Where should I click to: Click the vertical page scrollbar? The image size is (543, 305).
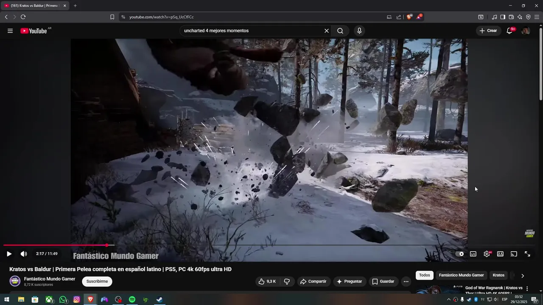click(x=540, y=64)
